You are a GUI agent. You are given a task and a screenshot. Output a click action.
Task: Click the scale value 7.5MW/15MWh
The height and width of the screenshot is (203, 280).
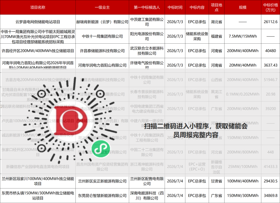243,36
